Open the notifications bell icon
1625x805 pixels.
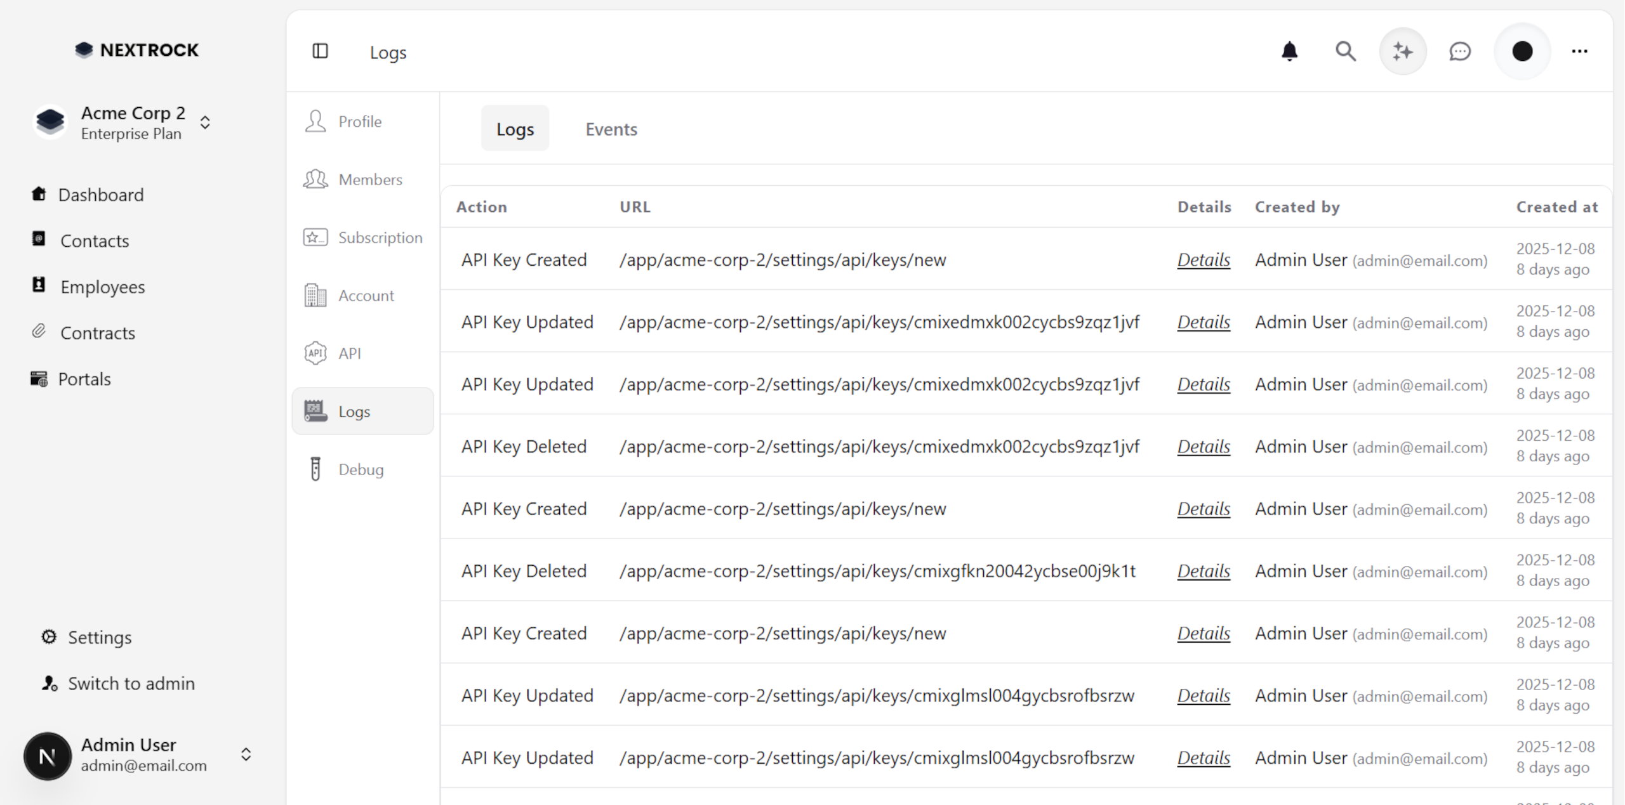click(1289, 51)
